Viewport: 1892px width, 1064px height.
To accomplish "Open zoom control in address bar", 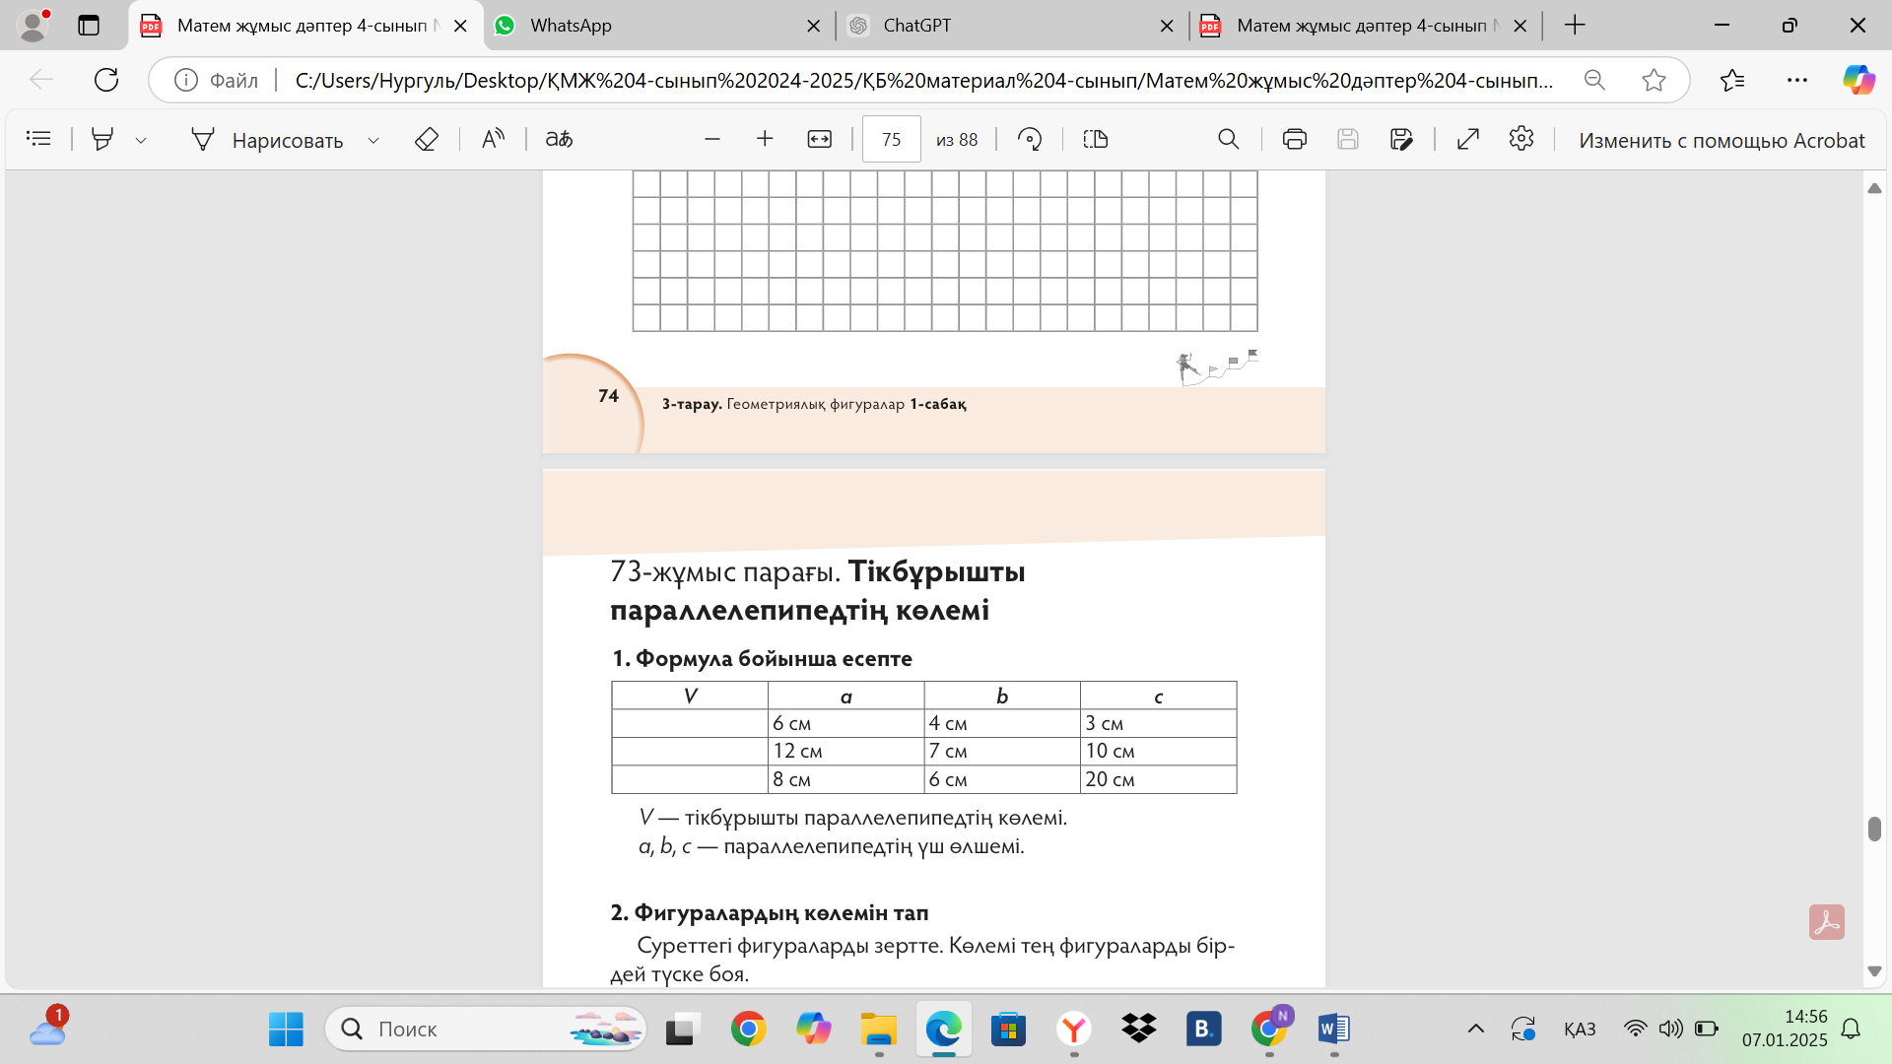I will pyautogui.click(x=1594, y=80).
